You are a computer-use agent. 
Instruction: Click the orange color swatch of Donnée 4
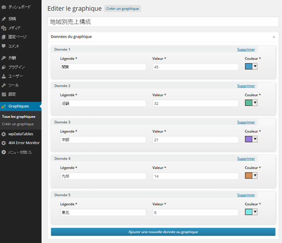click(x=249, y=175)
